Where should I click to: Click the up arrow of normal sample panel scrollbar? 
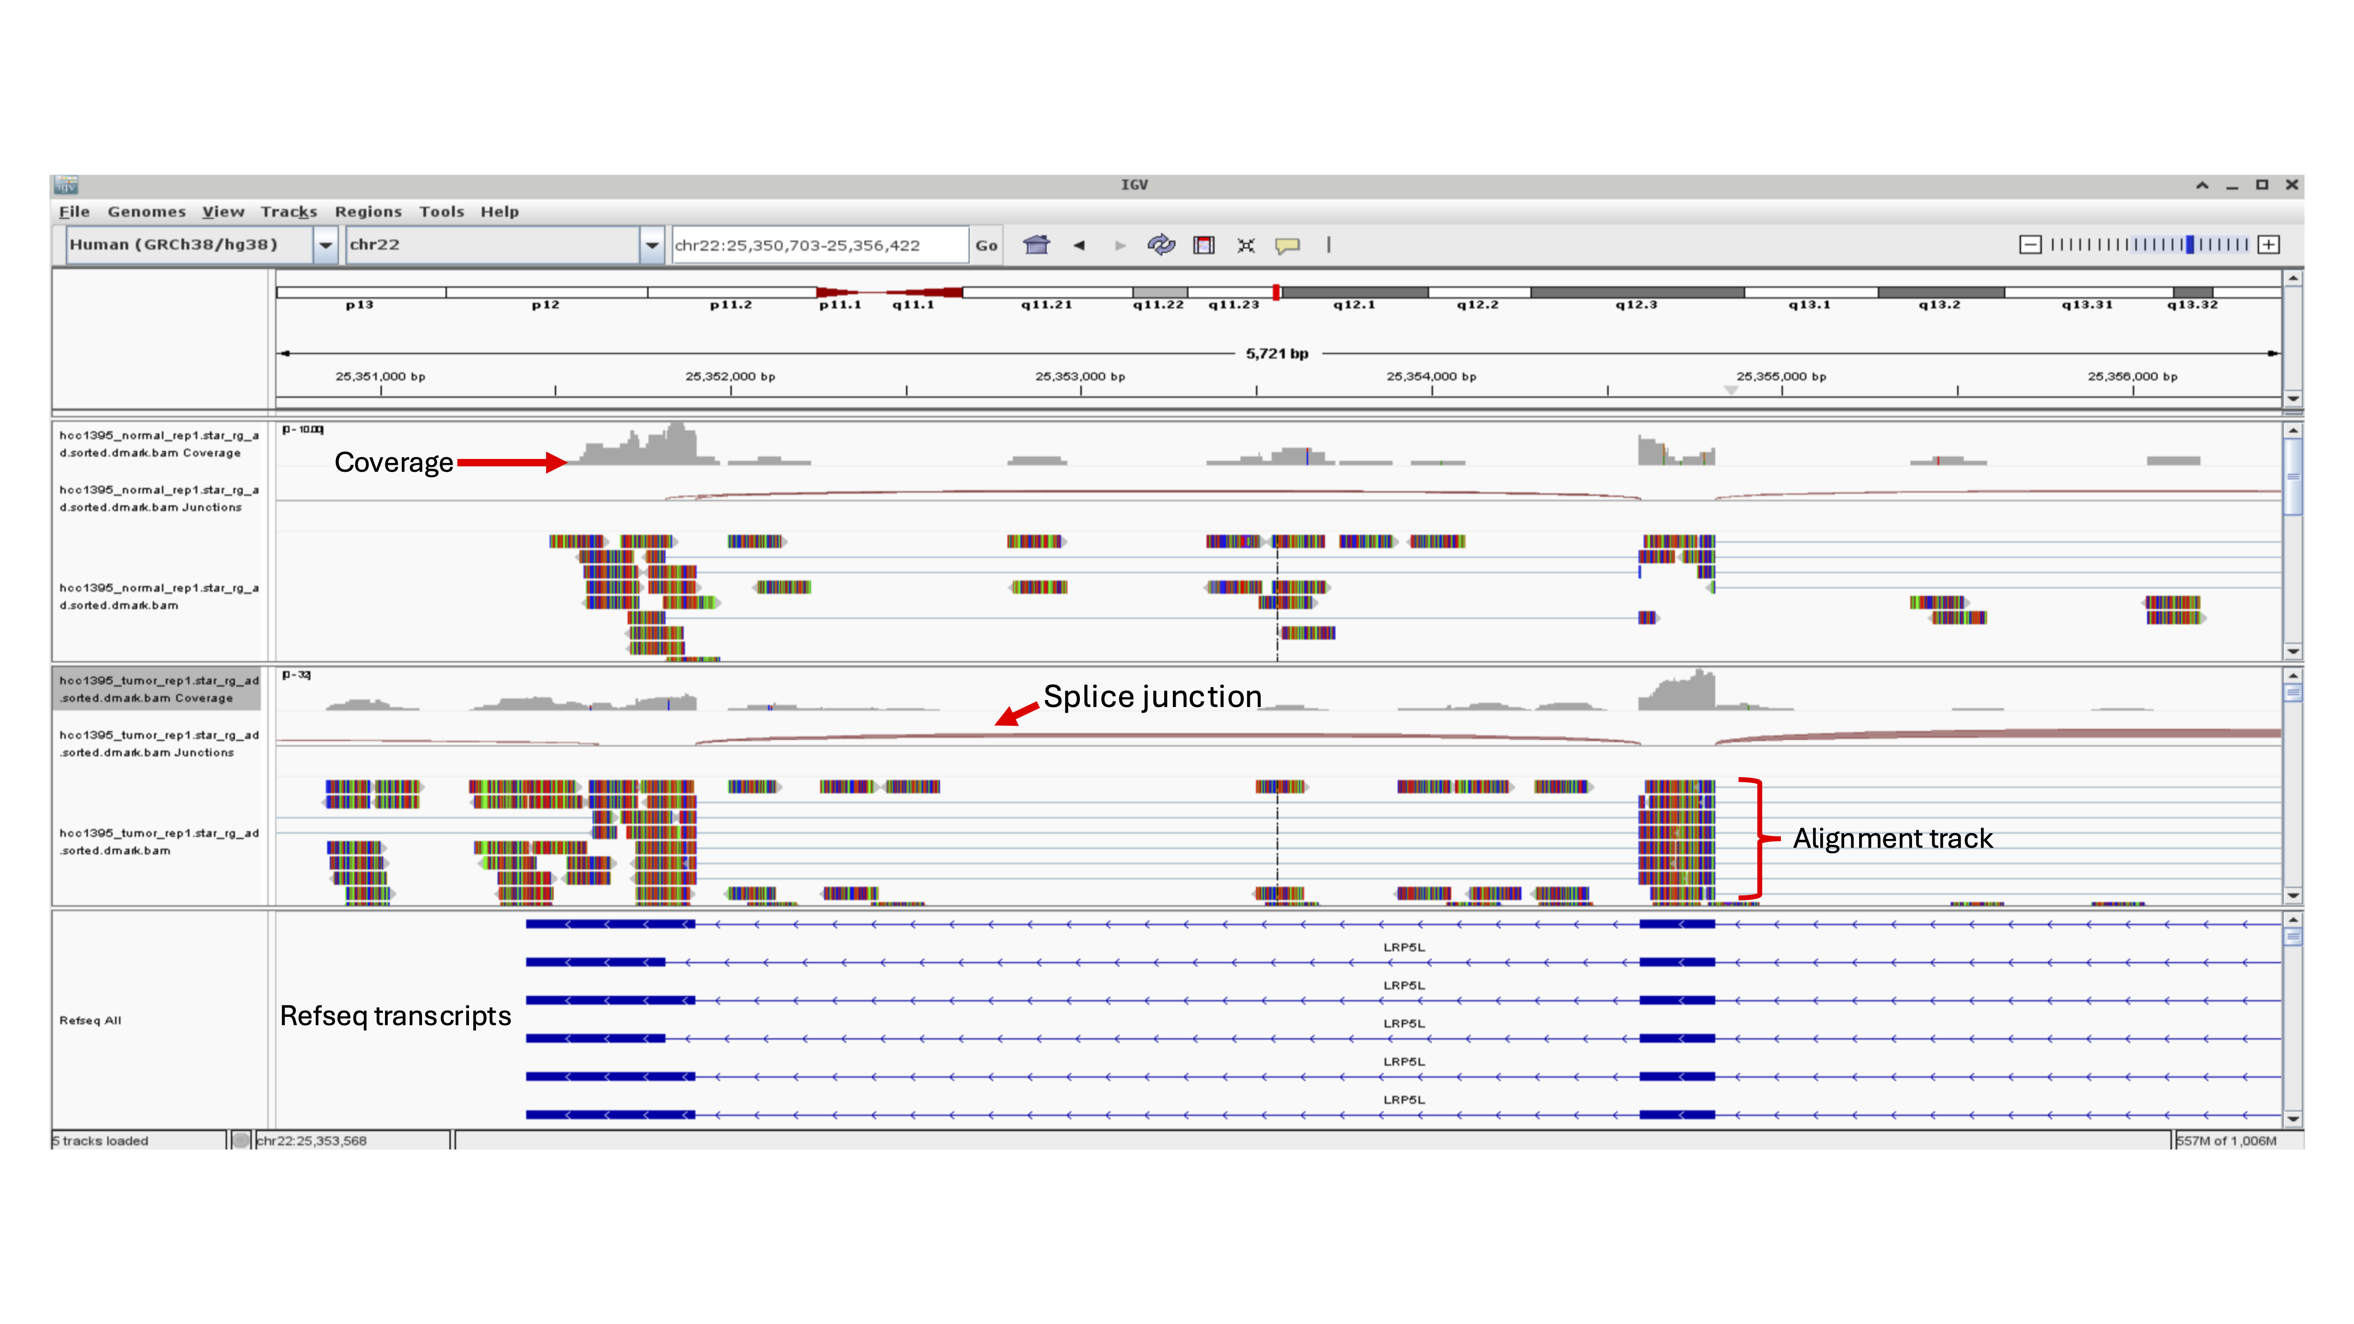(x=2293, y=429)
